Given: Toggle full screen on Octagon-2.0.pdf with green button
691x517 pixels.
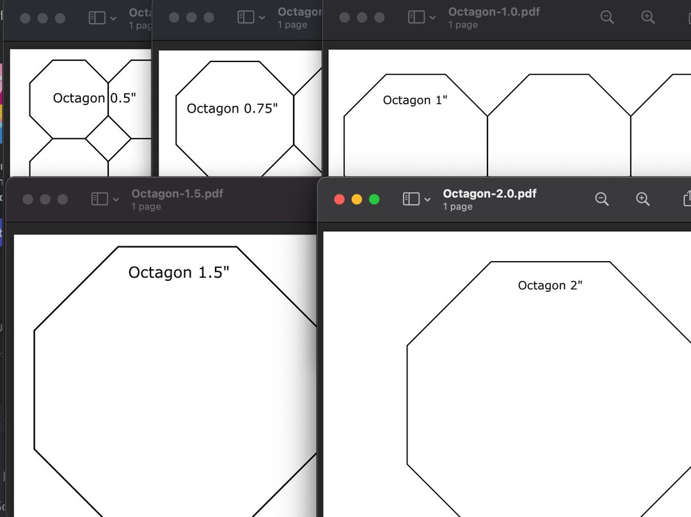Looking at the screenshot, I should pos(374,199).
